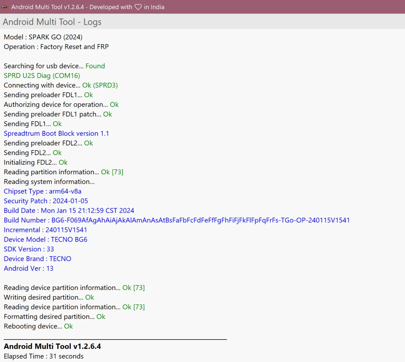Viewport: 405px width, 362px height.
Task: Select 'Android Ver : 13' entry
Action: click(x=28, y=268)
